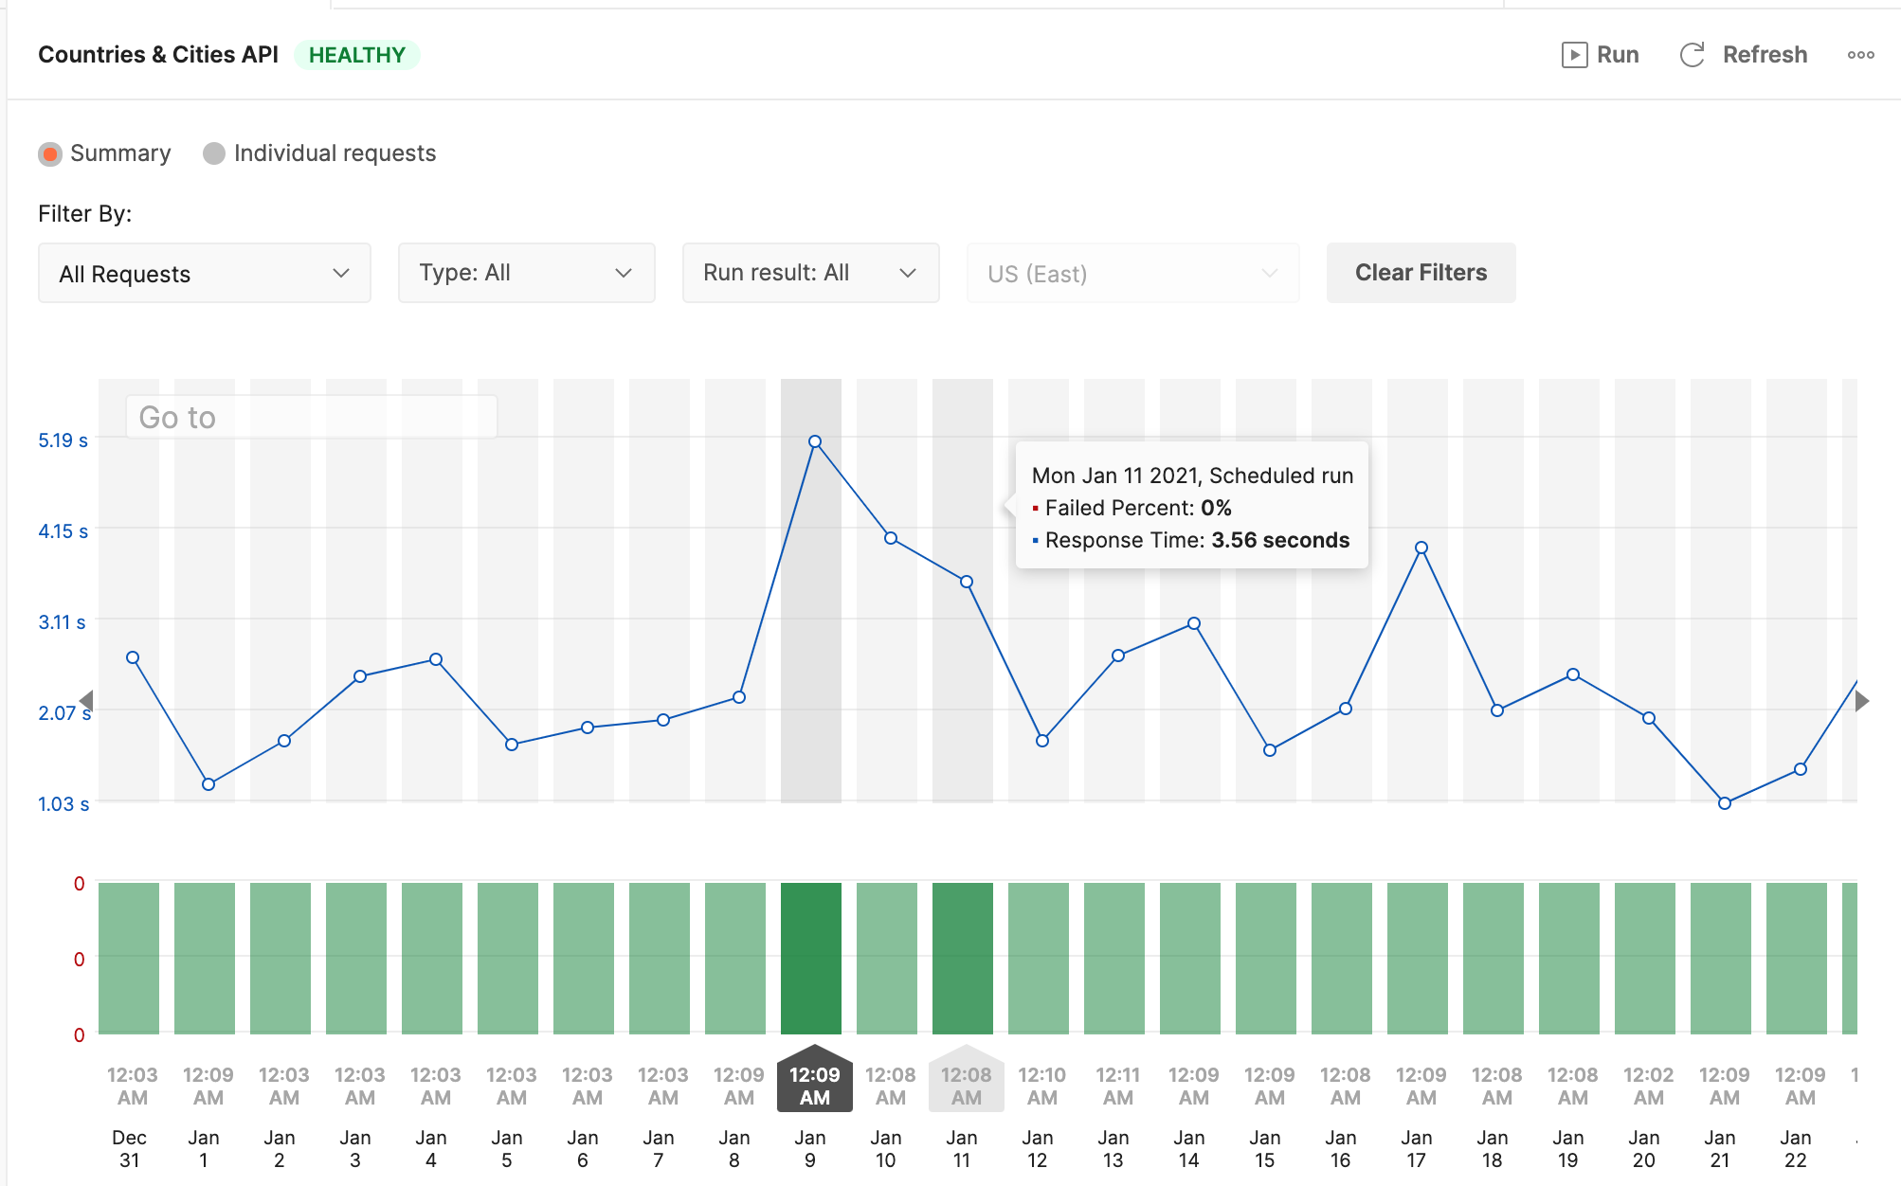The height and width of the screenshot is (1186, 1901).
Task: Click the Jan 9 peak data point
Action: coord(815,441)
